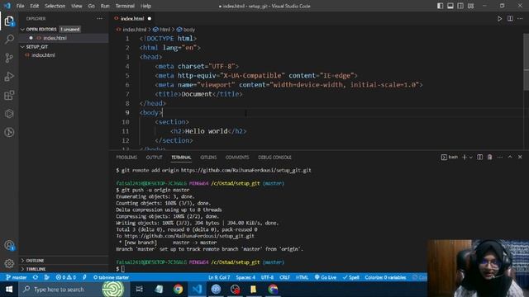529x297 pixels.
Task: Kill terminal with trash icon
Action: tap(489, 158)
